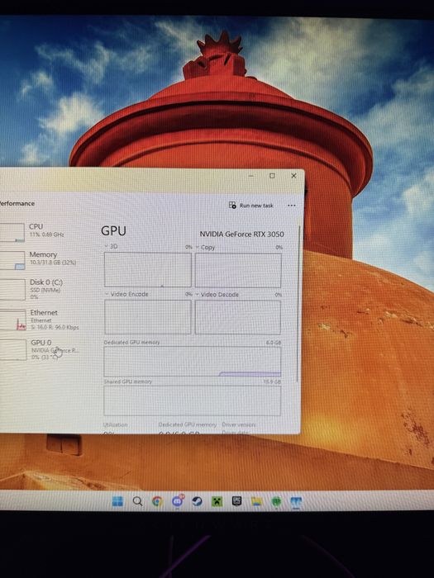Open Discord from the taskbar
Viewport: 434px width, 578px height.
point(178,501)
